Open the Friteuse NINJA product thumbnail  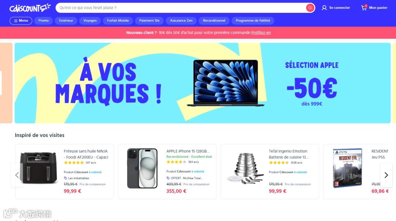[x=38, y=168]
